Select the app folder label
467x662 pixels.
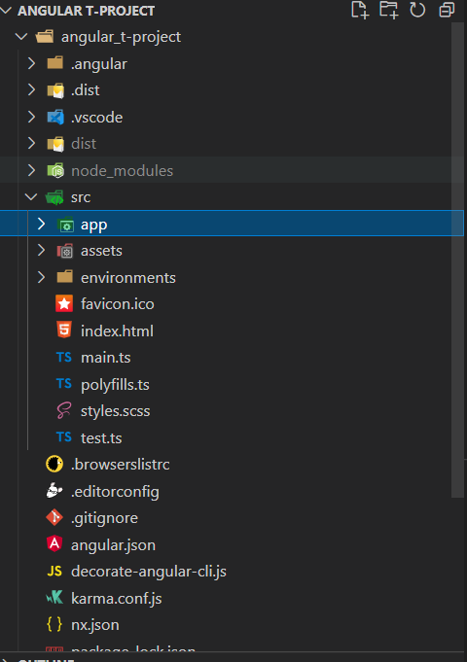click(x=93, y=225)
